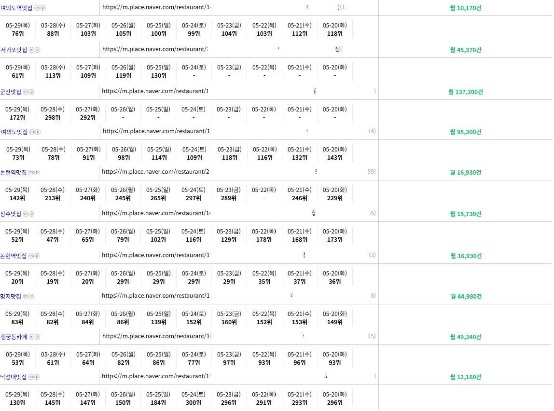
Task: Click the 'm' icon beside 여의도맛집
Action: (32, 132)
